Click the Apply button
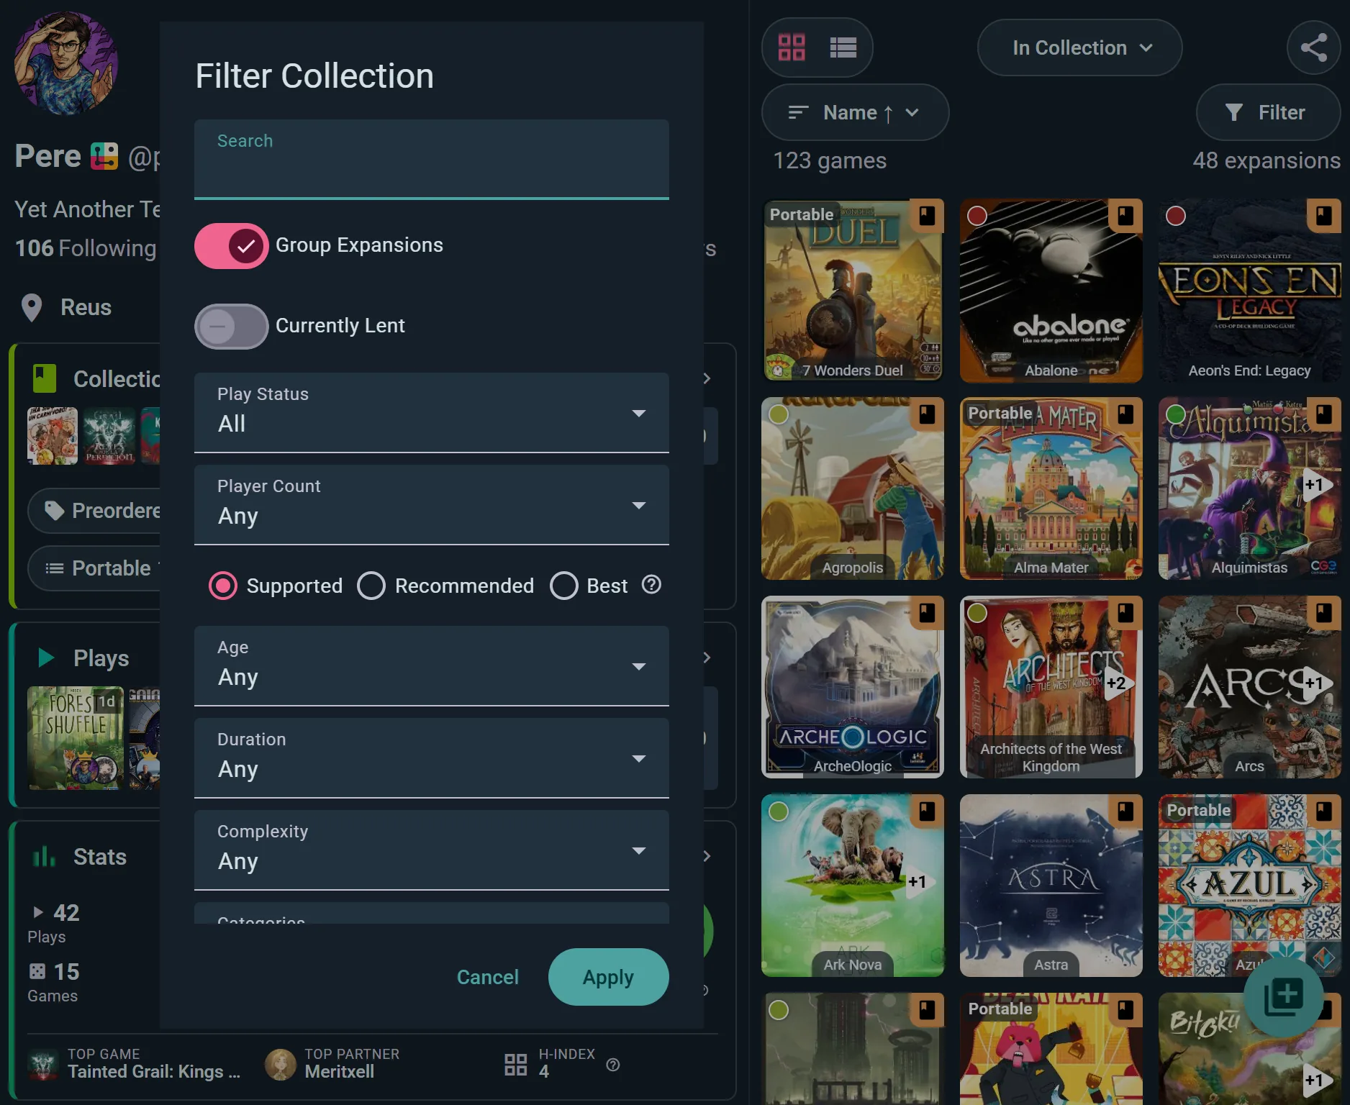 pyautogui.click(x=609, y=977)
